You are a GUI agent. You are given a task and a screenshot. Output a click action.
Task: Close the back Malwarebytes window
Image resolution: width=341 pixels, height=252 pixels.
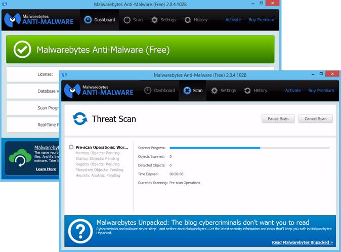pyautogui.click(x=273, y=3)
